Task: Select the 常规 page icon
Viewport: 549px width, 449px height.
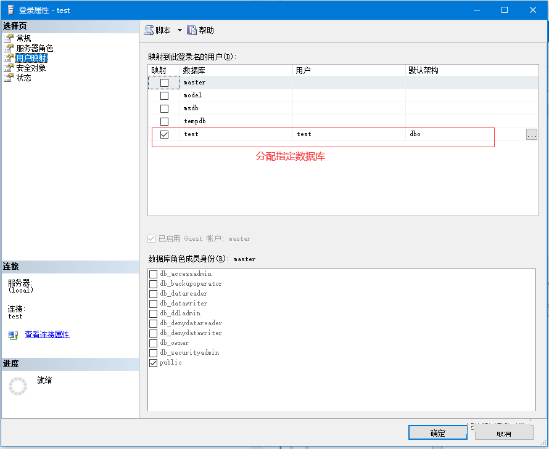Action: click(x=9, y=39)
